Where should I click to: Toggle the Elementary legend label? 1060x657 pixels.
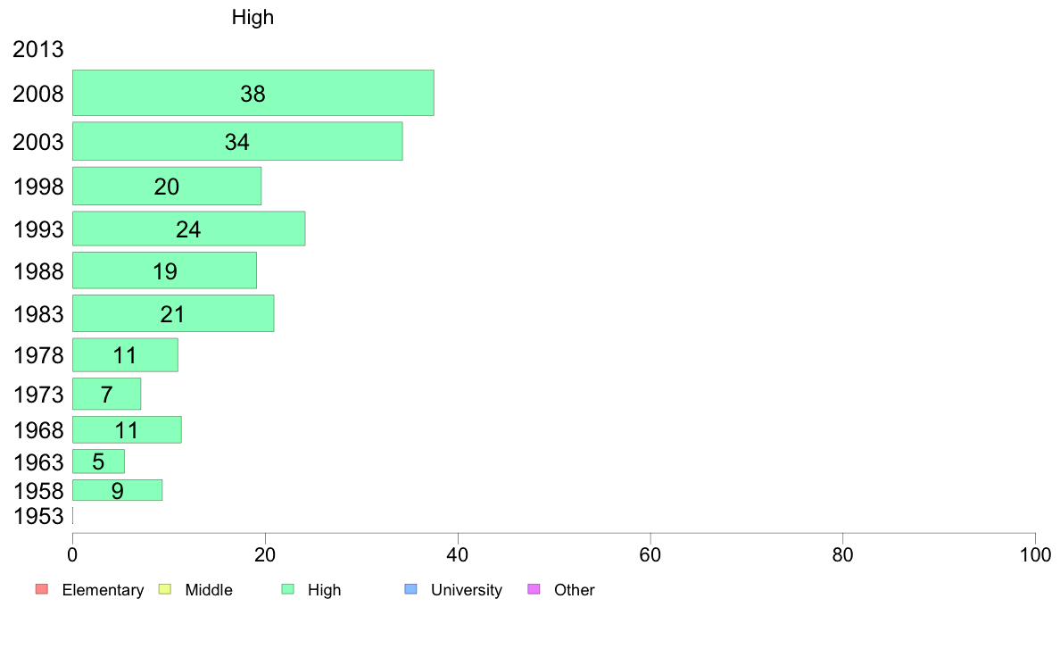pos(103,590)
